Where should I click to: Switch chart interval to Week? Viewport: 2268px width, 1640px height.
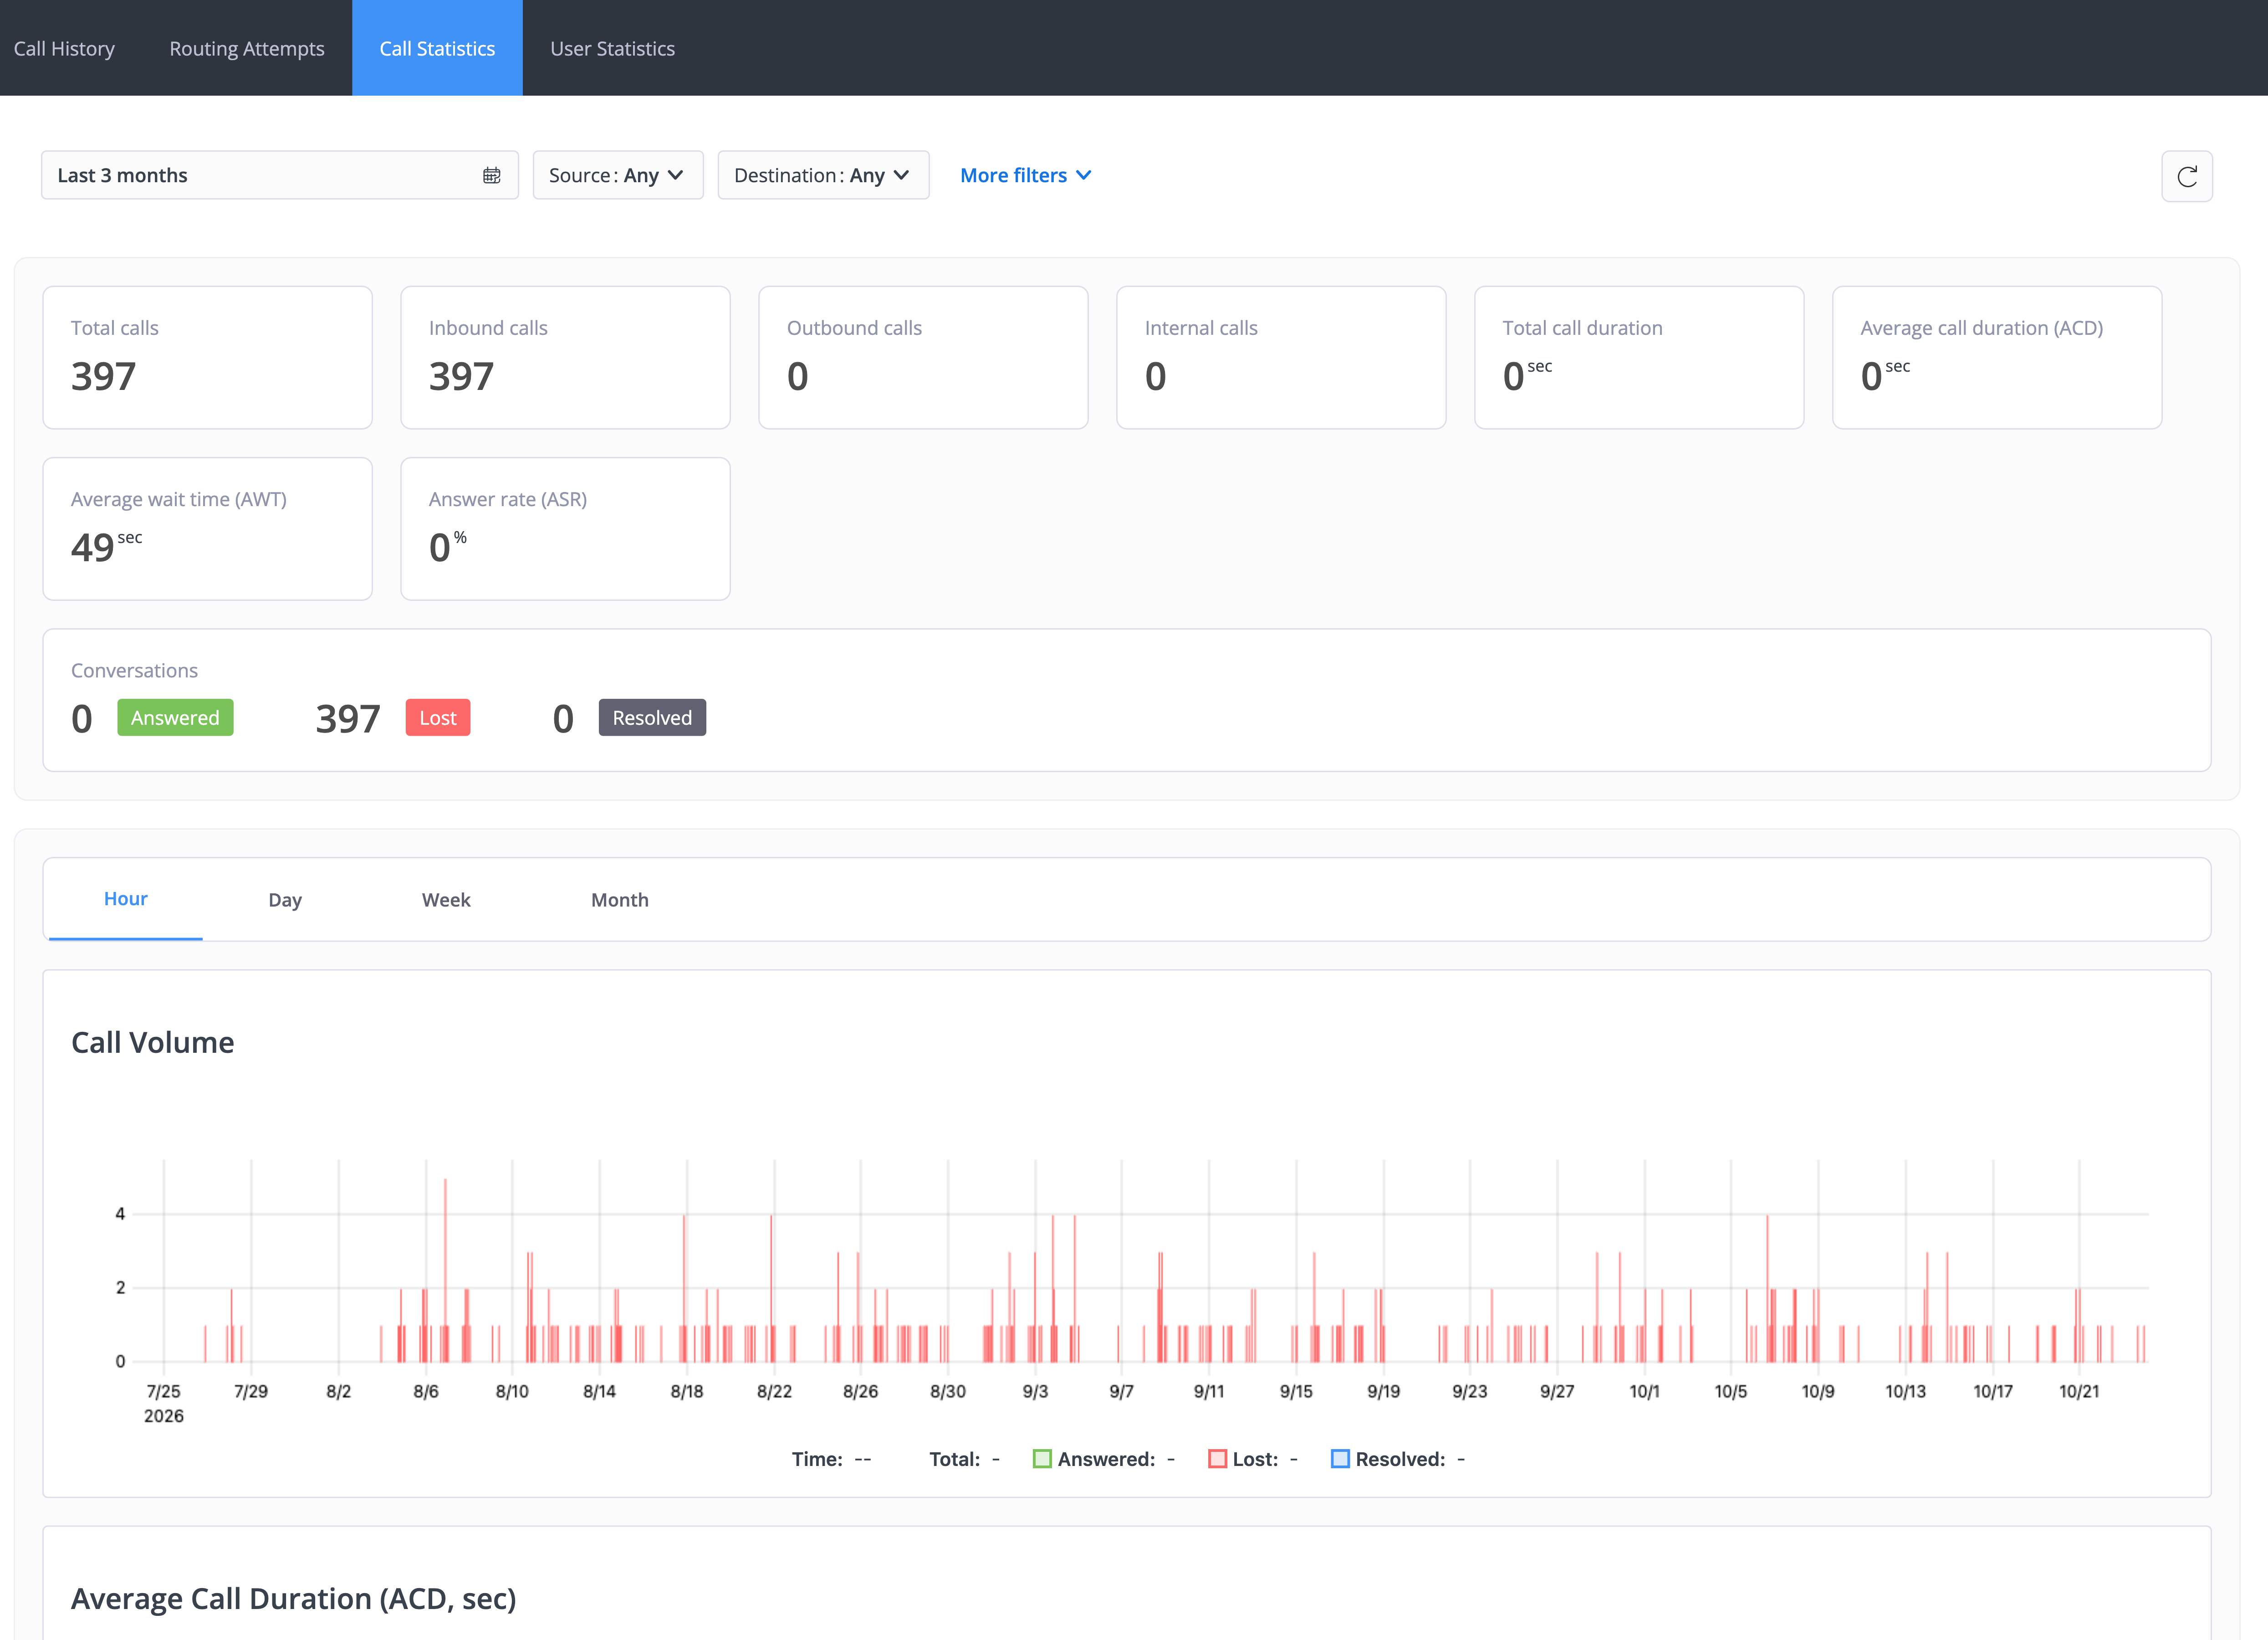pos(446,900)
